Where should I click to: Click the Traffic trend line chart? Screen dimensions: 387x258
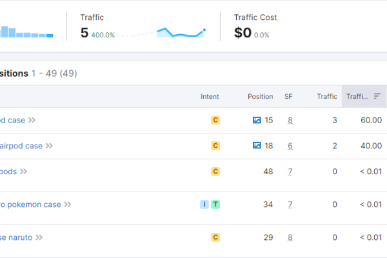click(x=181, y=32)
